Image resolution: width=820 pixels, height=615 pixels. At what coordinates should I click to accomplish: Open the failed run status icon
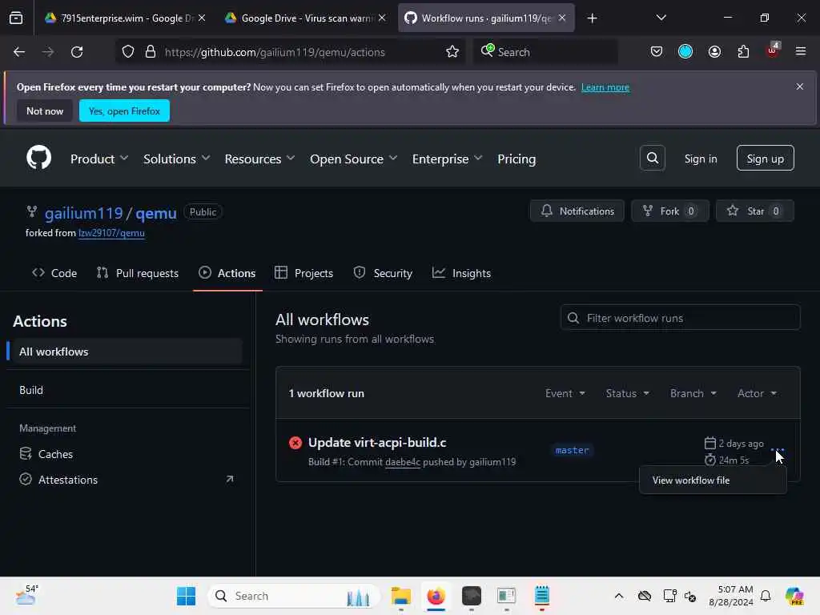295,443
